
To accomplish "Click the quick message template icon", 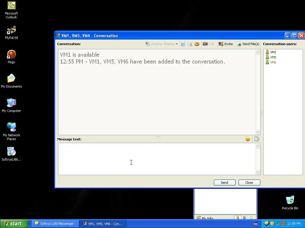I will click(x=257, y=139).
